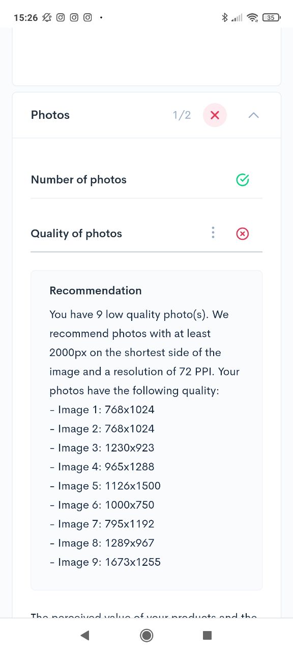Tap the Android back triangle button

click(x=85, y=635)
